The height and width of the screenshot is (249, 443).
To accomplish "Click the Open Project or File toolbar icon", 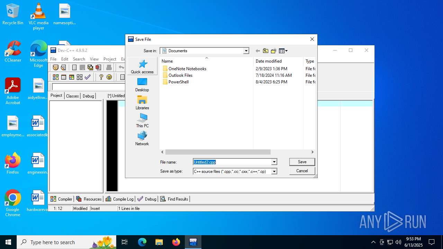I will (63, 67).
